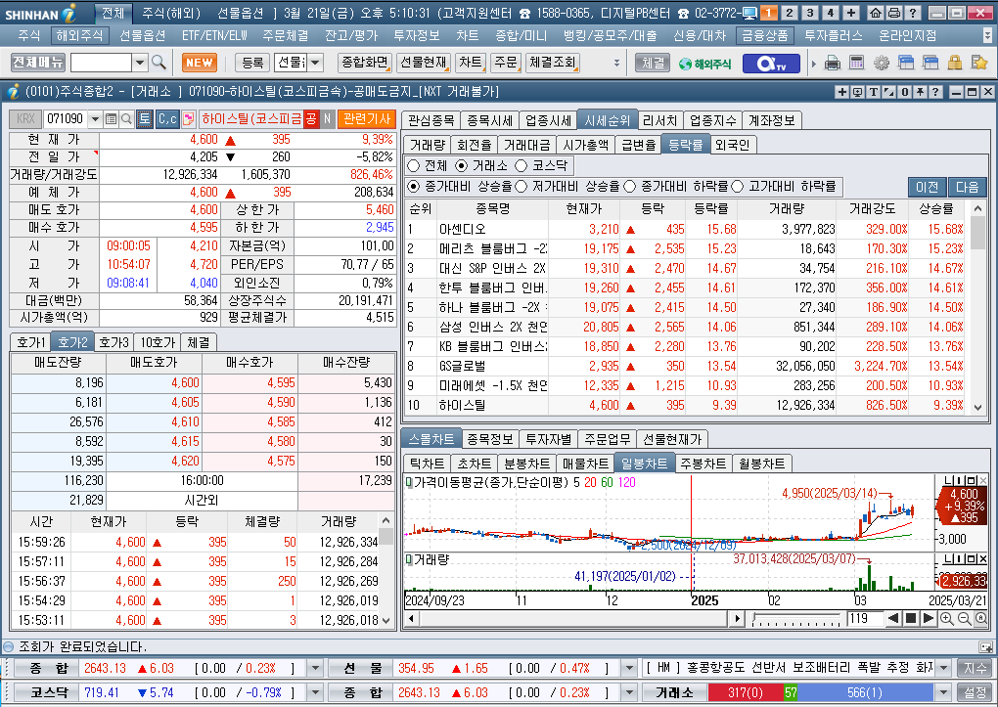The height and width of the screenshot is (707, 998).
Task: Zoom out on the daily chart
Action: pyautogui.click(x=965, y=619)
